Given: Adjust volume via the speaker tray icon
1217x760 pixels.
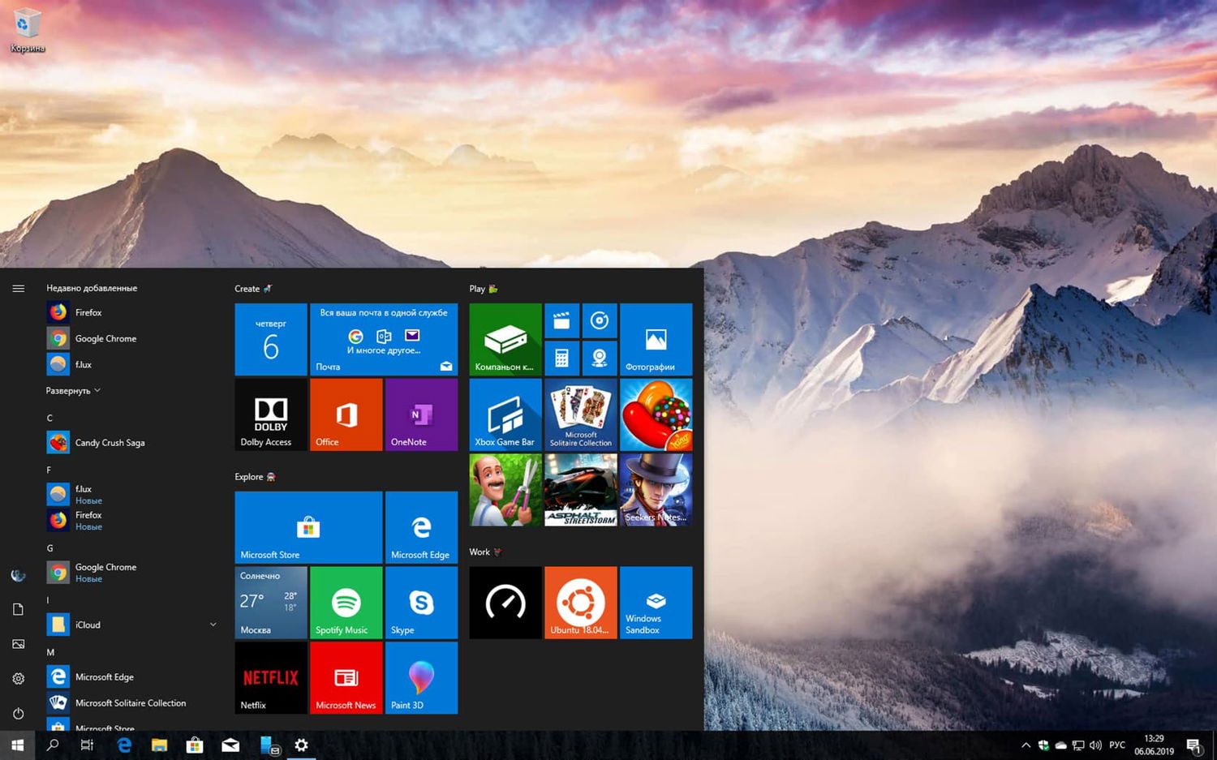Looking at the screenshot, I should point(1095,745).
